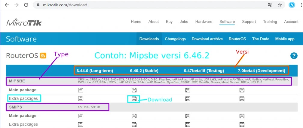
Task: Click the RouterOS page heading
Action: click(x=22, y=56)
